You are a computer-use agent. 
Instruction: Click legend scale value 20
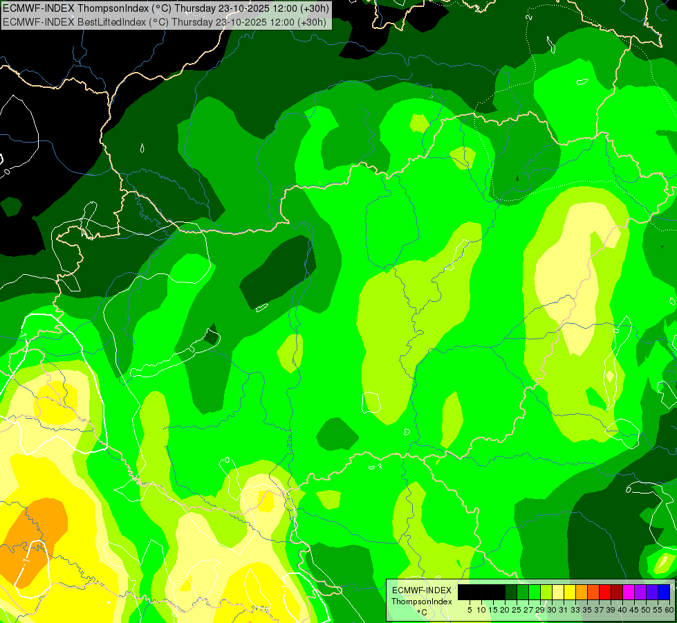click(x=506, y=610)
